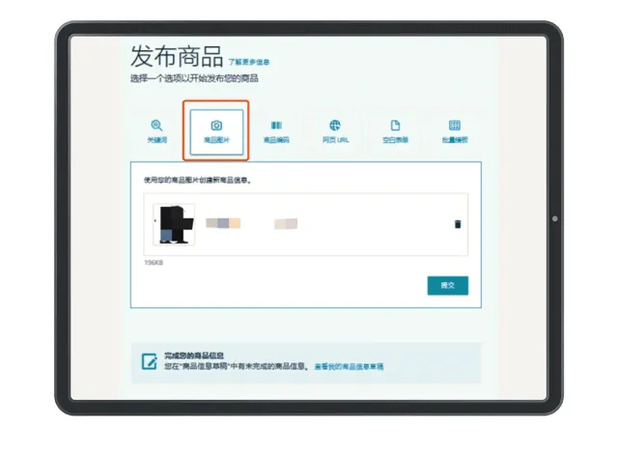Click the uploaded product image thumbnail
The height and width of the screenshot is (459, 618).
point(174,224)
